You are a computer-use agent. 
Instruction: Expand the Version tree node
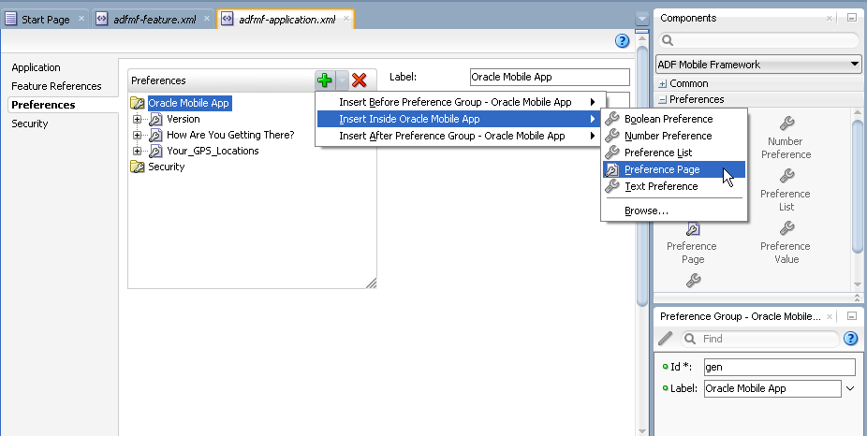[x=137, y=120]
